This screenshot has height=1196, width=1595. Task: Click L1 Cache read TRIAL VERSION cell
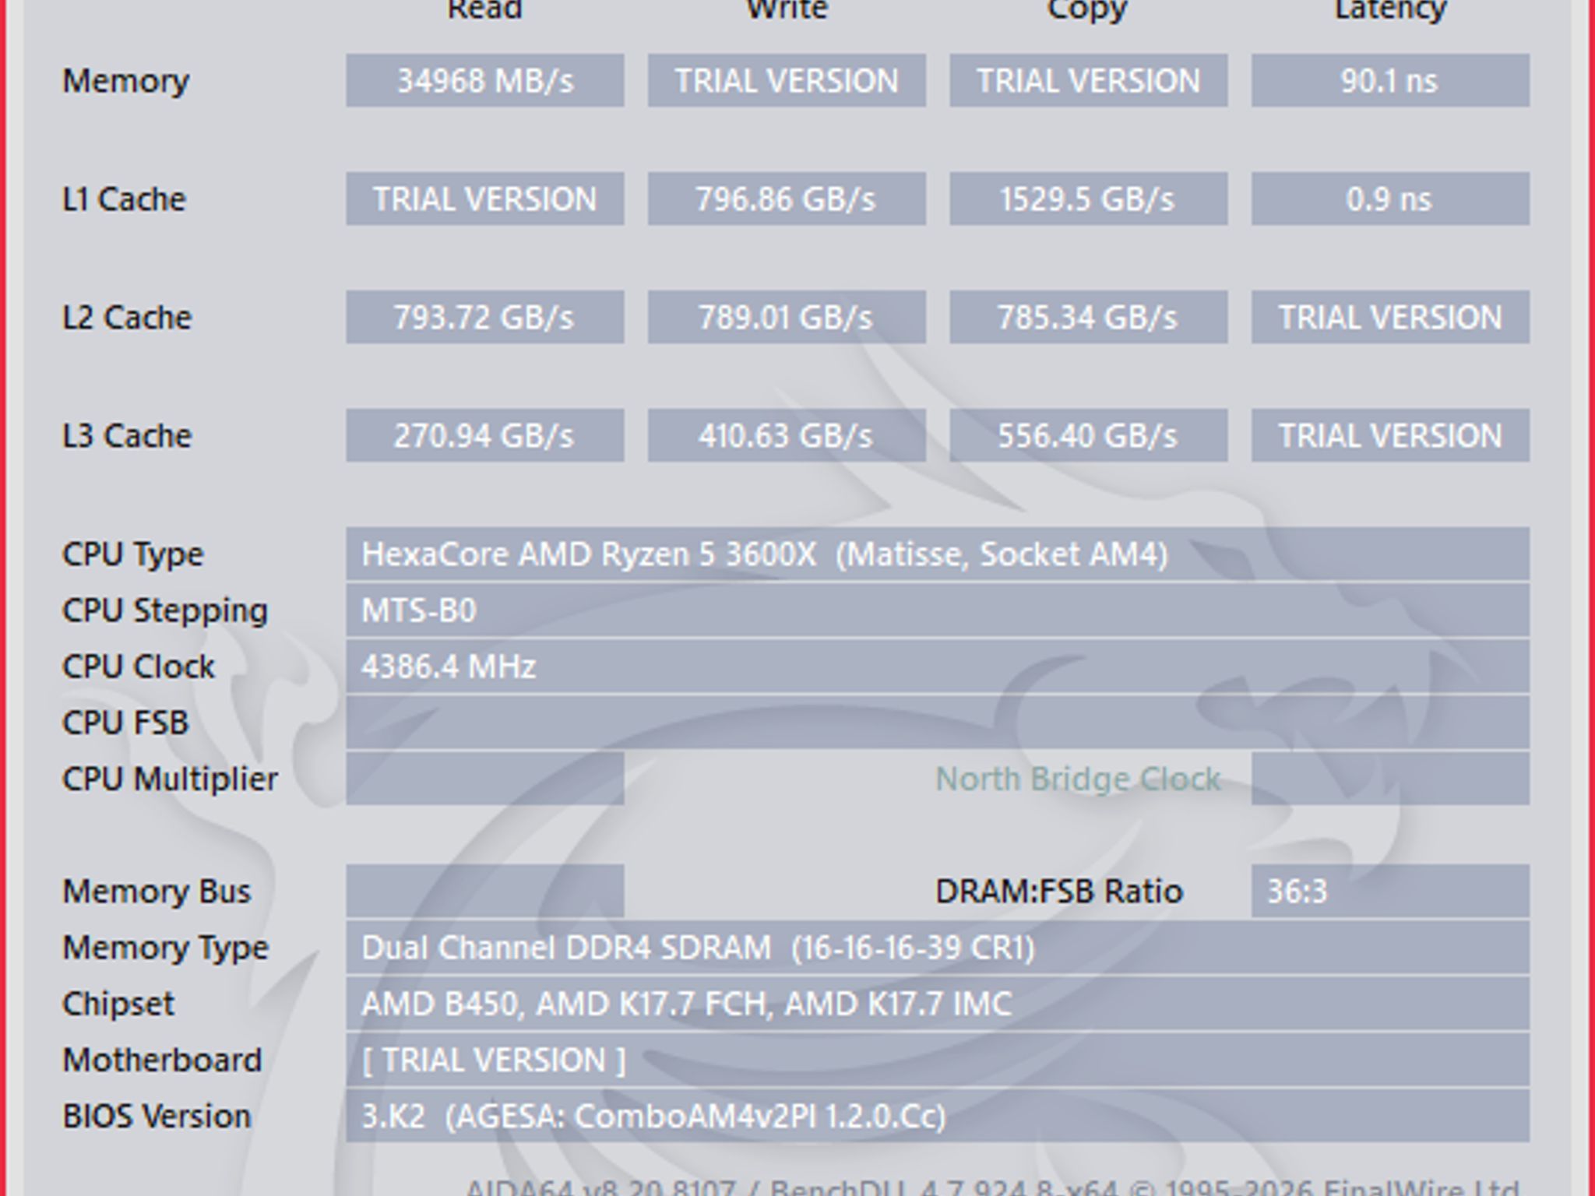point(484,199)
